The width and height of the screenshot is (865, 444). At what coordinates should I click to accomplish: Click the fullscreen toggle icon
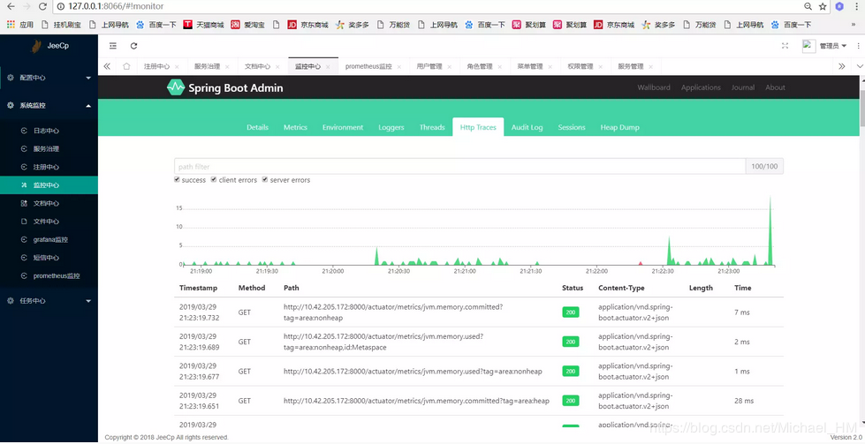click(785, 46)
